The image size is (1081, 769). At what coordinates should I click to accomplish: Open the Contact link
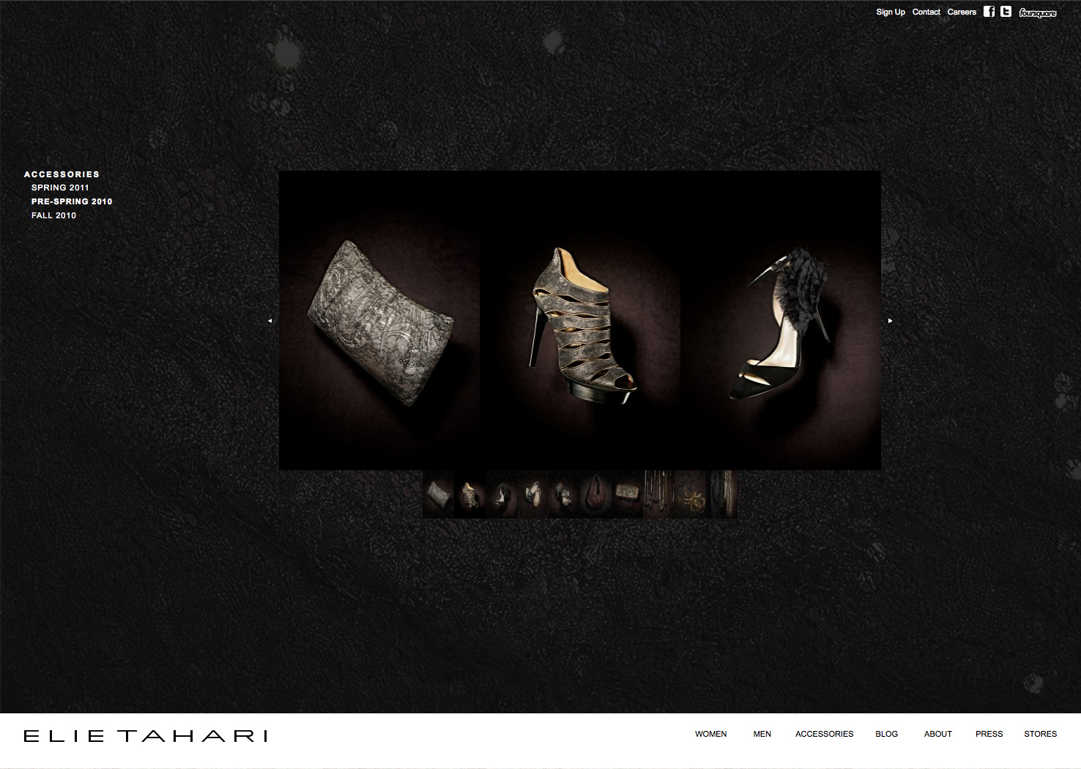point(926,12)
